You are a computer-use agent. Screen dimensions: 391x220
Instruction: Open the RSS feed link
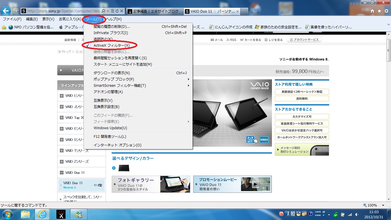coord(231,40)
